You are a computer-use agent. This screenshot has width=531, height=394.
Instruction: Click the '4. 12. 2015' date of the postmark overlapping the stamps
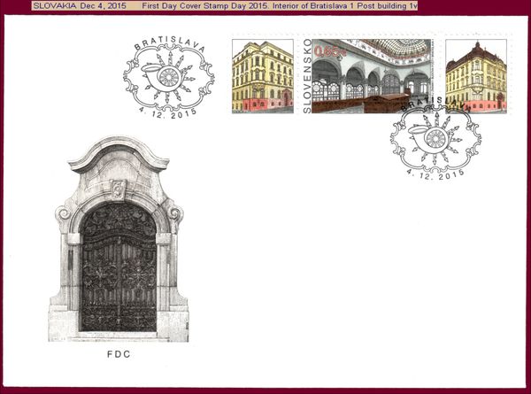click(435, 175)
